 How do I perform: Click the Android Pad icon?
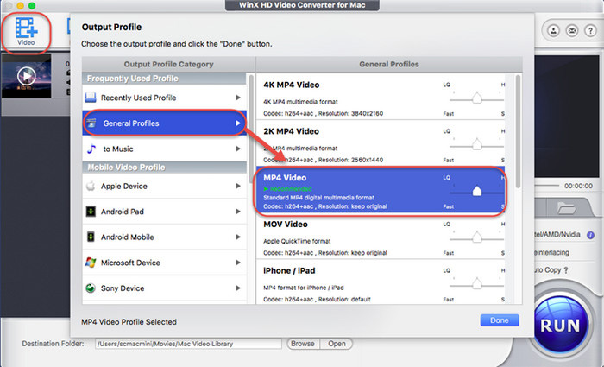91,212
